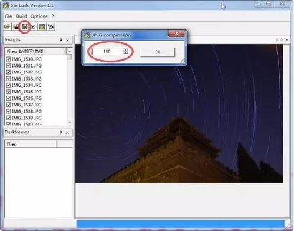The image size is (294, 231).
Task: Click the compression value stepper arrows
Action: (125, 51)
